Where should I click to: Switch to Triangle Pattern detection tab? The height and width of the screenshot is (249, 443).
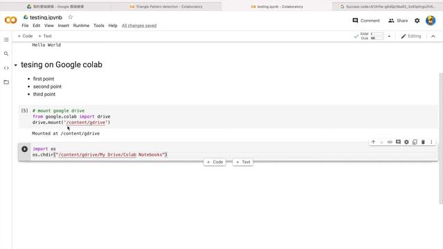click(x=166, y=6)
